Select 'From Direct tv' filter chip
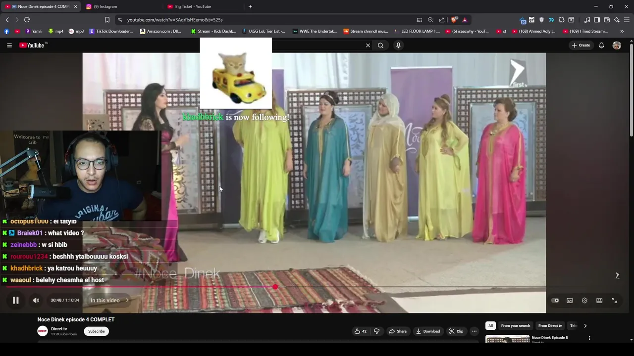The width and height of the screenshot is (634, 356). (550, 326)
